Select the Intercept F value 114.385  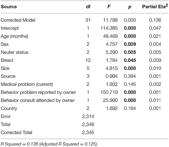pyautogui.click(x=109, y=28)
